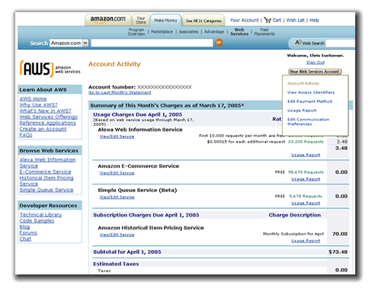372x292 pixels.
Task: Open the What's New in AWS? link
Action: (45, 111)
